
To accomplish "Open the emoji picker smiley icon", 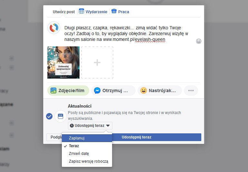I will click(199, 41).
